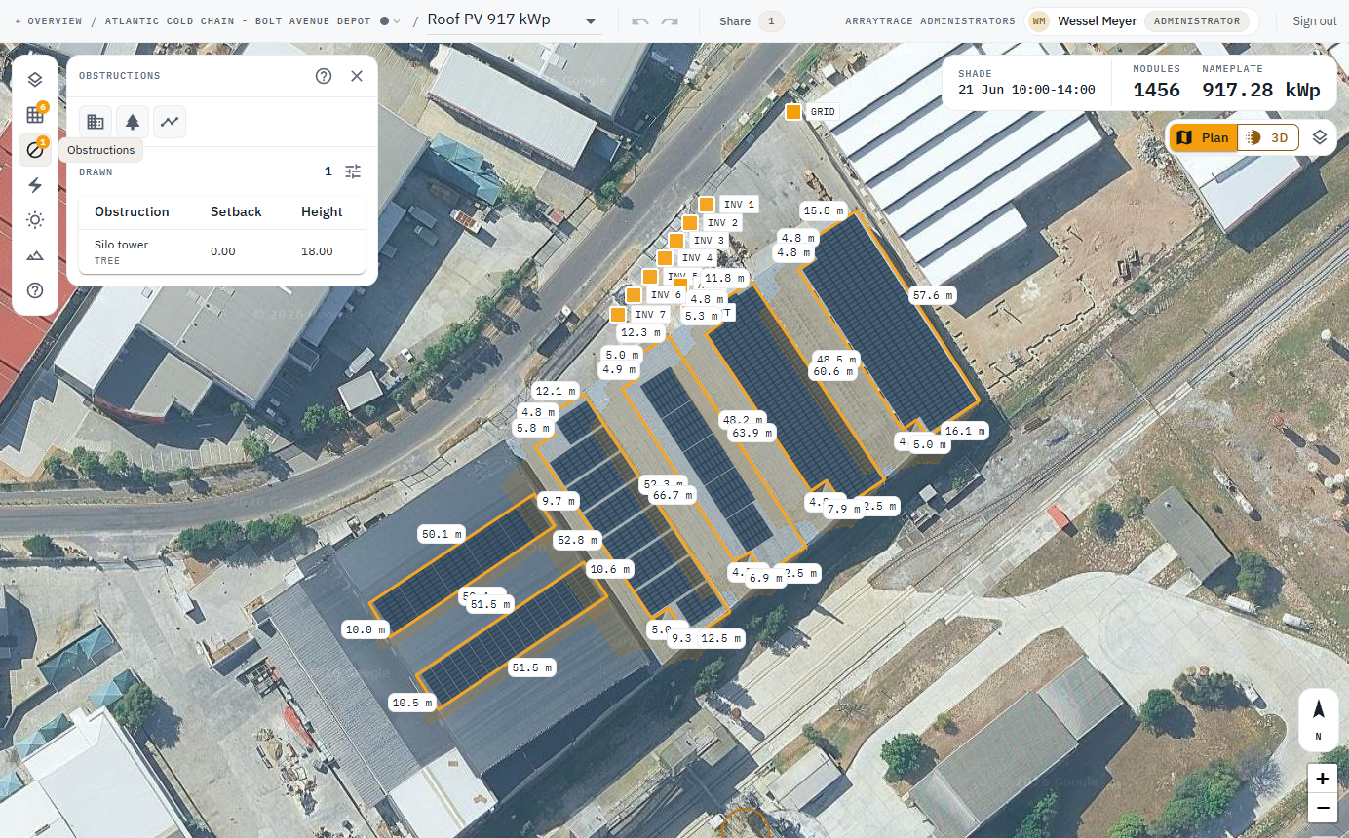The image size is (1349, 838).
Task: Open the help icon in left sidebar
Action: pyautogui.click(x=35, y=290)
